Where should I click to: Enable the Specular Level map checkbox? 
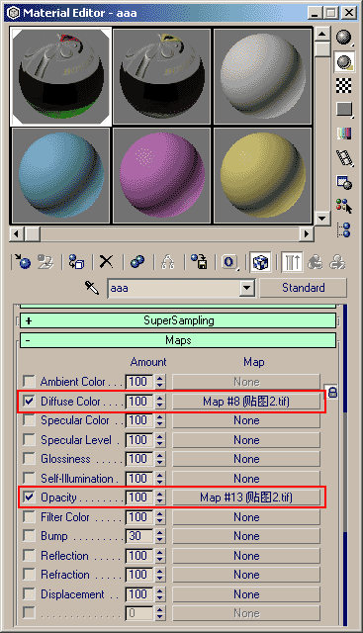tap(29, 439)
